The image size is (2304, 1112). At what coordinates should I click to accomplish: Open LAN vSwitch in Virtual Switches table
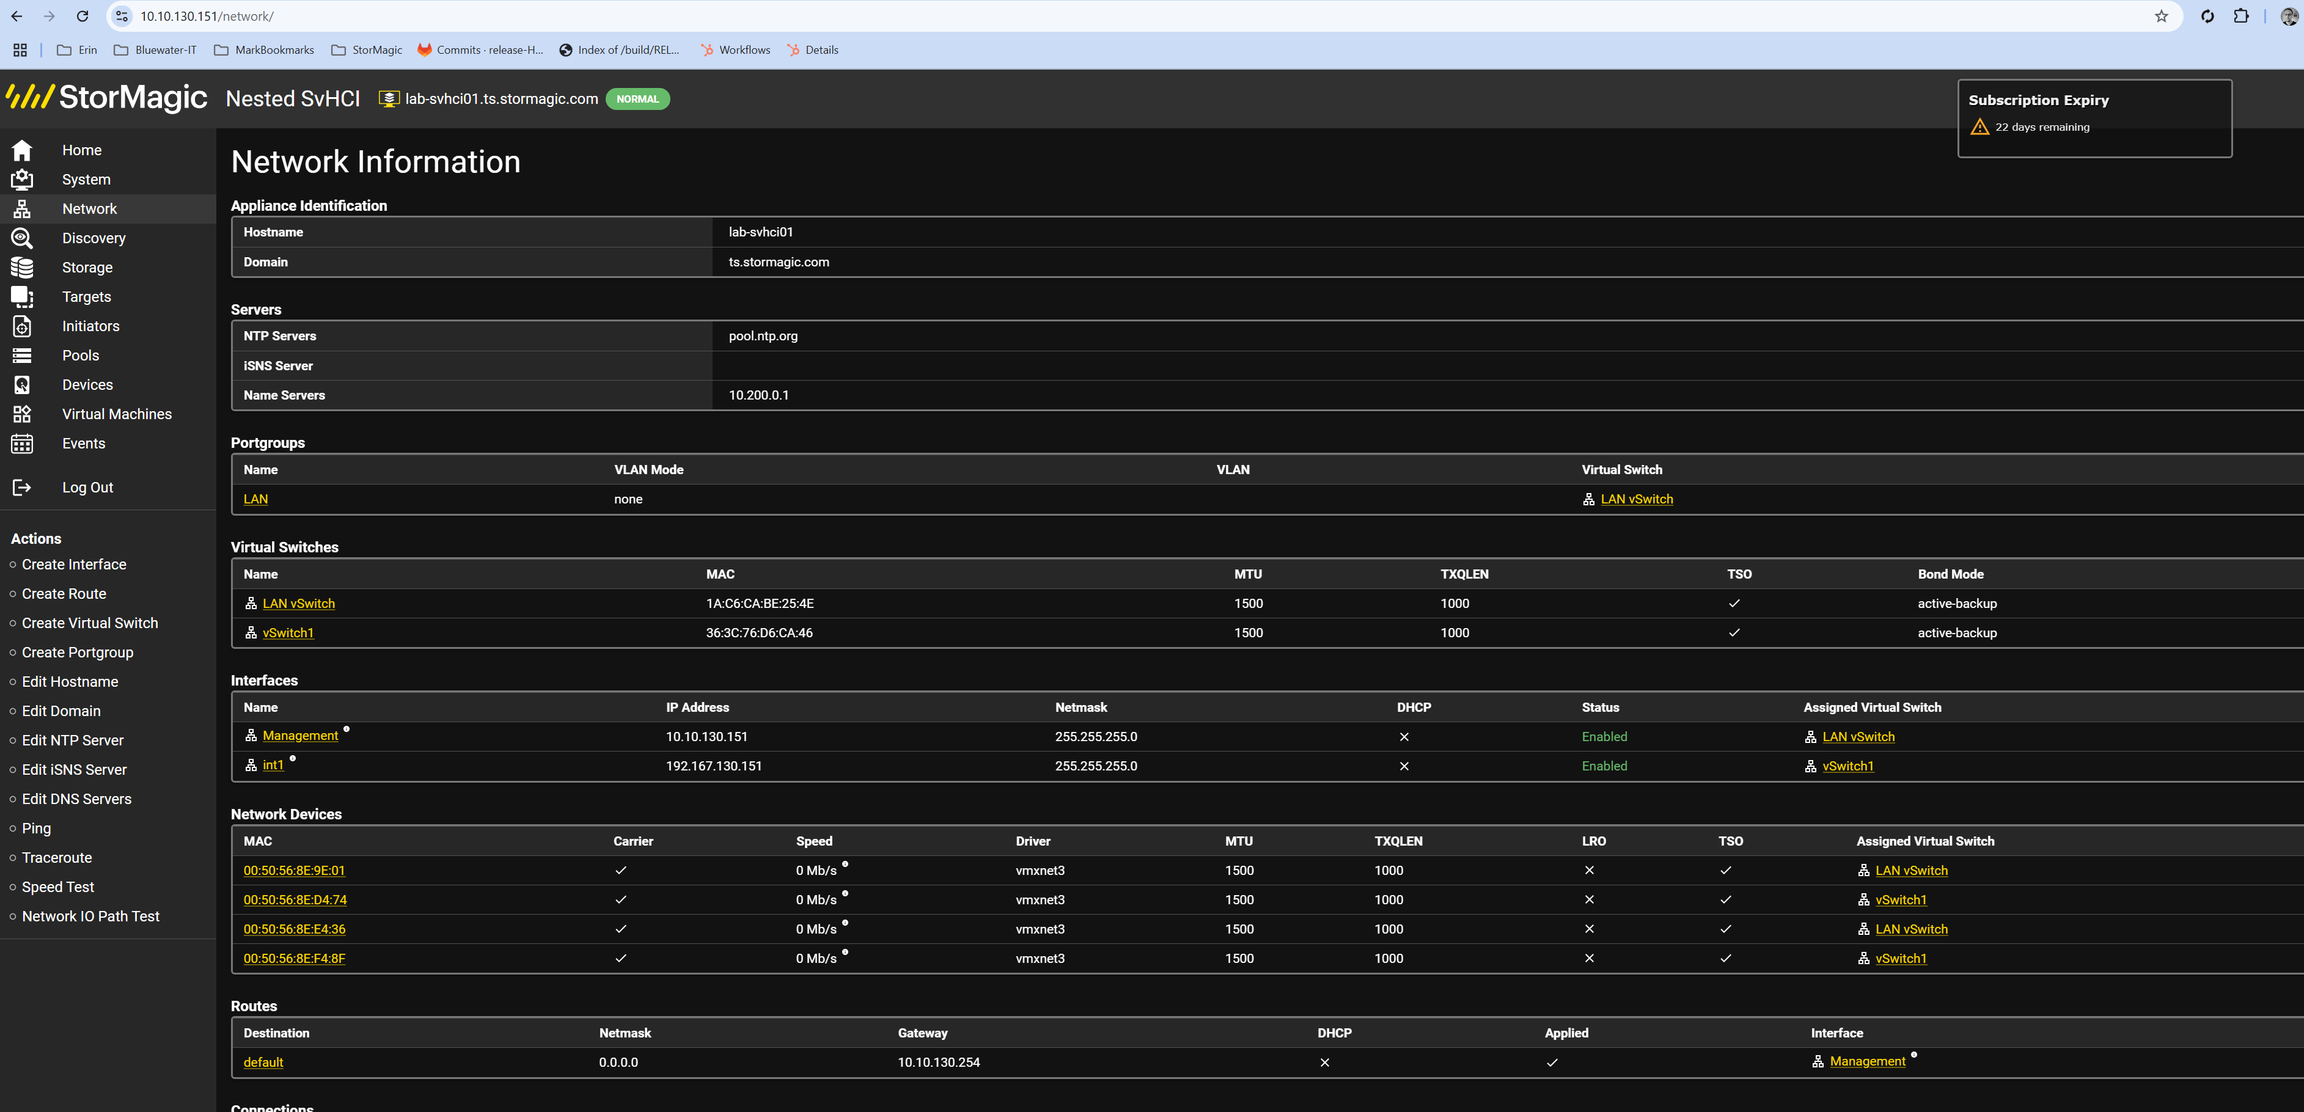(299, 604)
